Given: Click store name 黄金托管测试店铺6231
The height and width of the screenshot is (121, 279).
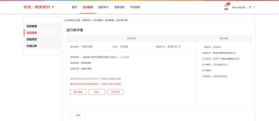Looking at the screenshot, I should (x=224, y=53).
